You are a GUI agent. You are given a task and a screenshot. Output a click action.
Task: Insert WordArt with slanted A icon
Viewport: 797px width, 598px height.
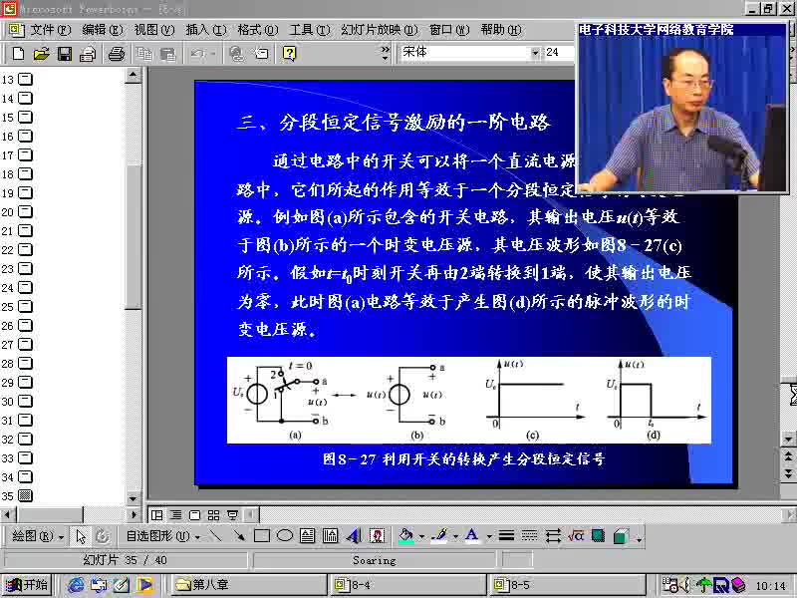(354, 535)
